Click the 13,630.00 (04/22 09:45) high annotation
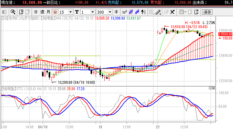The image size is (233, 129). (x=189, y=27)
